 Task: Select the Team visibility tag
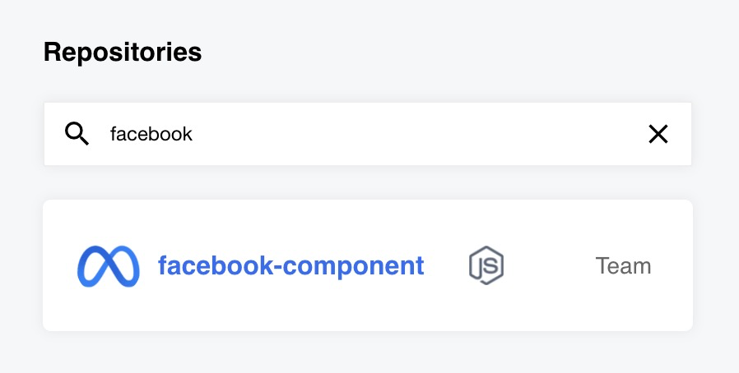click(x=623, y=266)
